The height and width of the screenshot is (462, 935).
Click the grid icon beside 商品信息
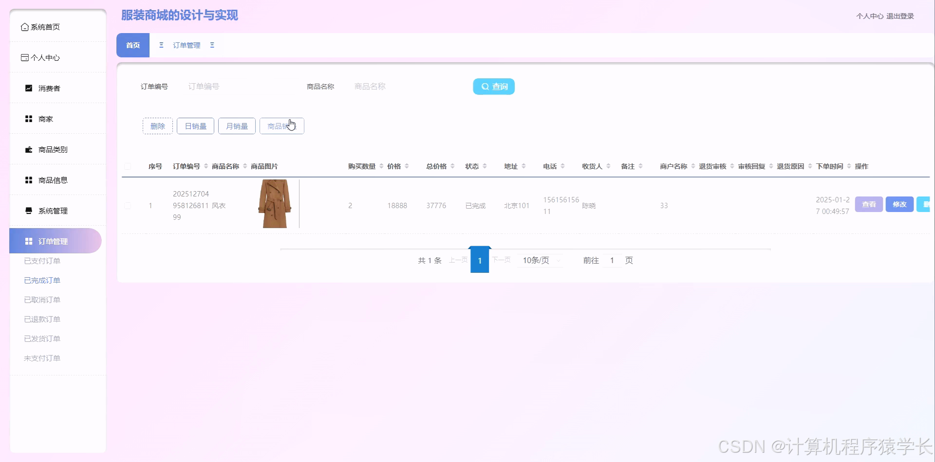coord(29,180)
